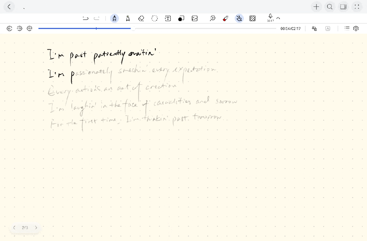Insert an image from toolbar
The width and height of the screenshot is (367, 241).
point(195,18)
